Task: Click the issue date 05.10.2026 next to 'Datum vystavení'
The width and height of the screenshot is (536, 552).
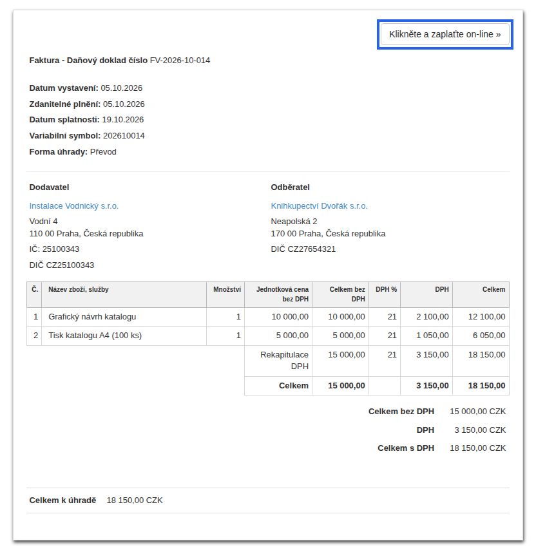Action: click(x=122, y=88)
